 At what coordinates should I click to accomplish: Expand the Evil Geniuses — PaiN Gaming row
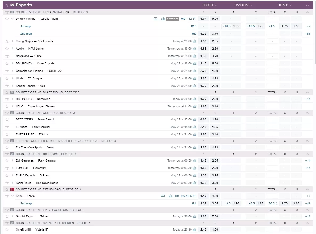click(x=12, y=160)
